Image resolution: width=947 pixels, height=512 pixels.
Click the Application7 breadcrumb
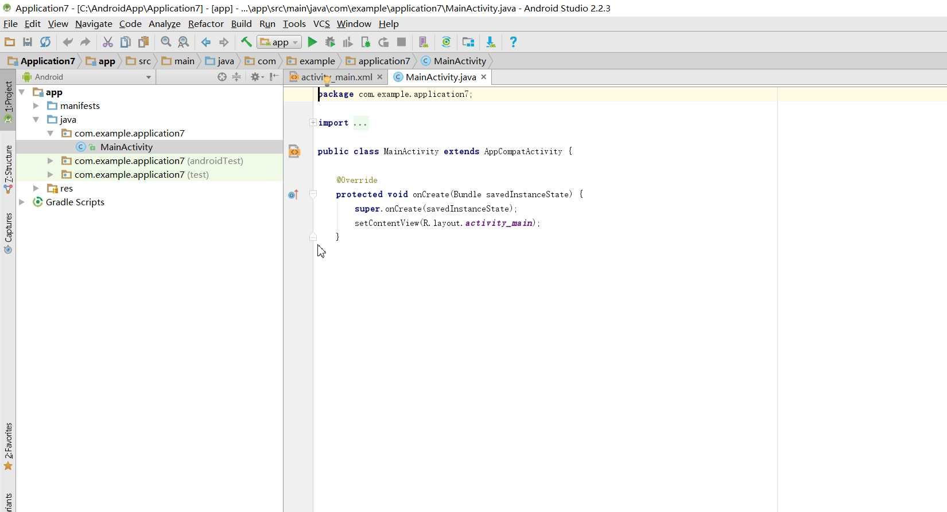42,61
